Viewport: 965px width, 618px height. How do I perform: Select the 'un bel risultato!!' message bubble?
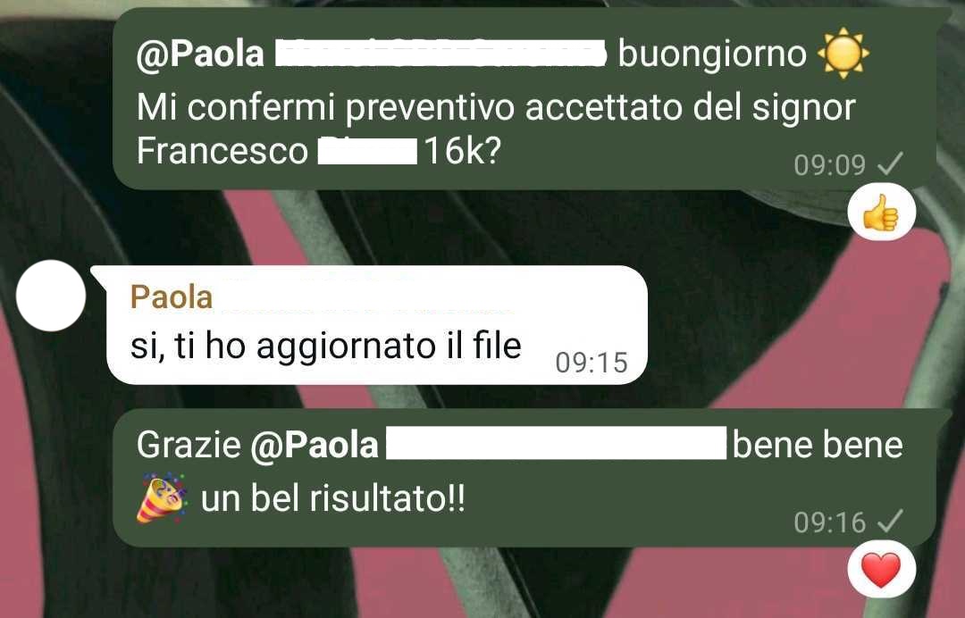[525, 478]
